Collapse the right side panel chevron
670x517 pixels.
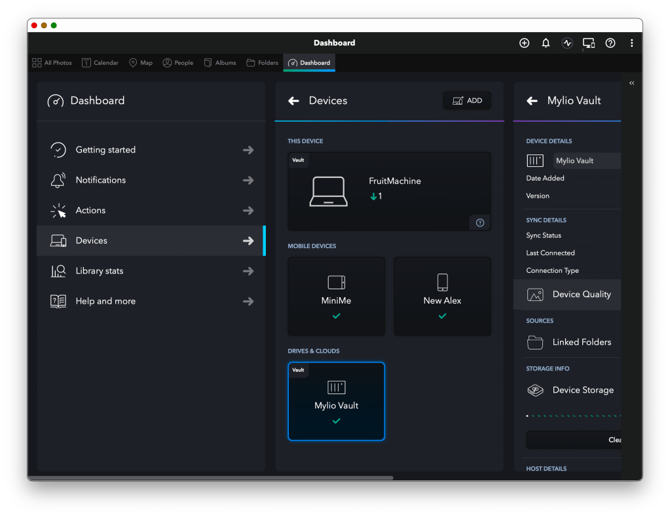(632, 83)
